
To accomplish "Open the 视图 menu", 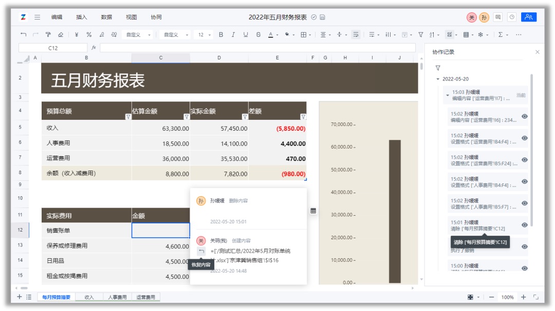I will [x=132, y=17].
